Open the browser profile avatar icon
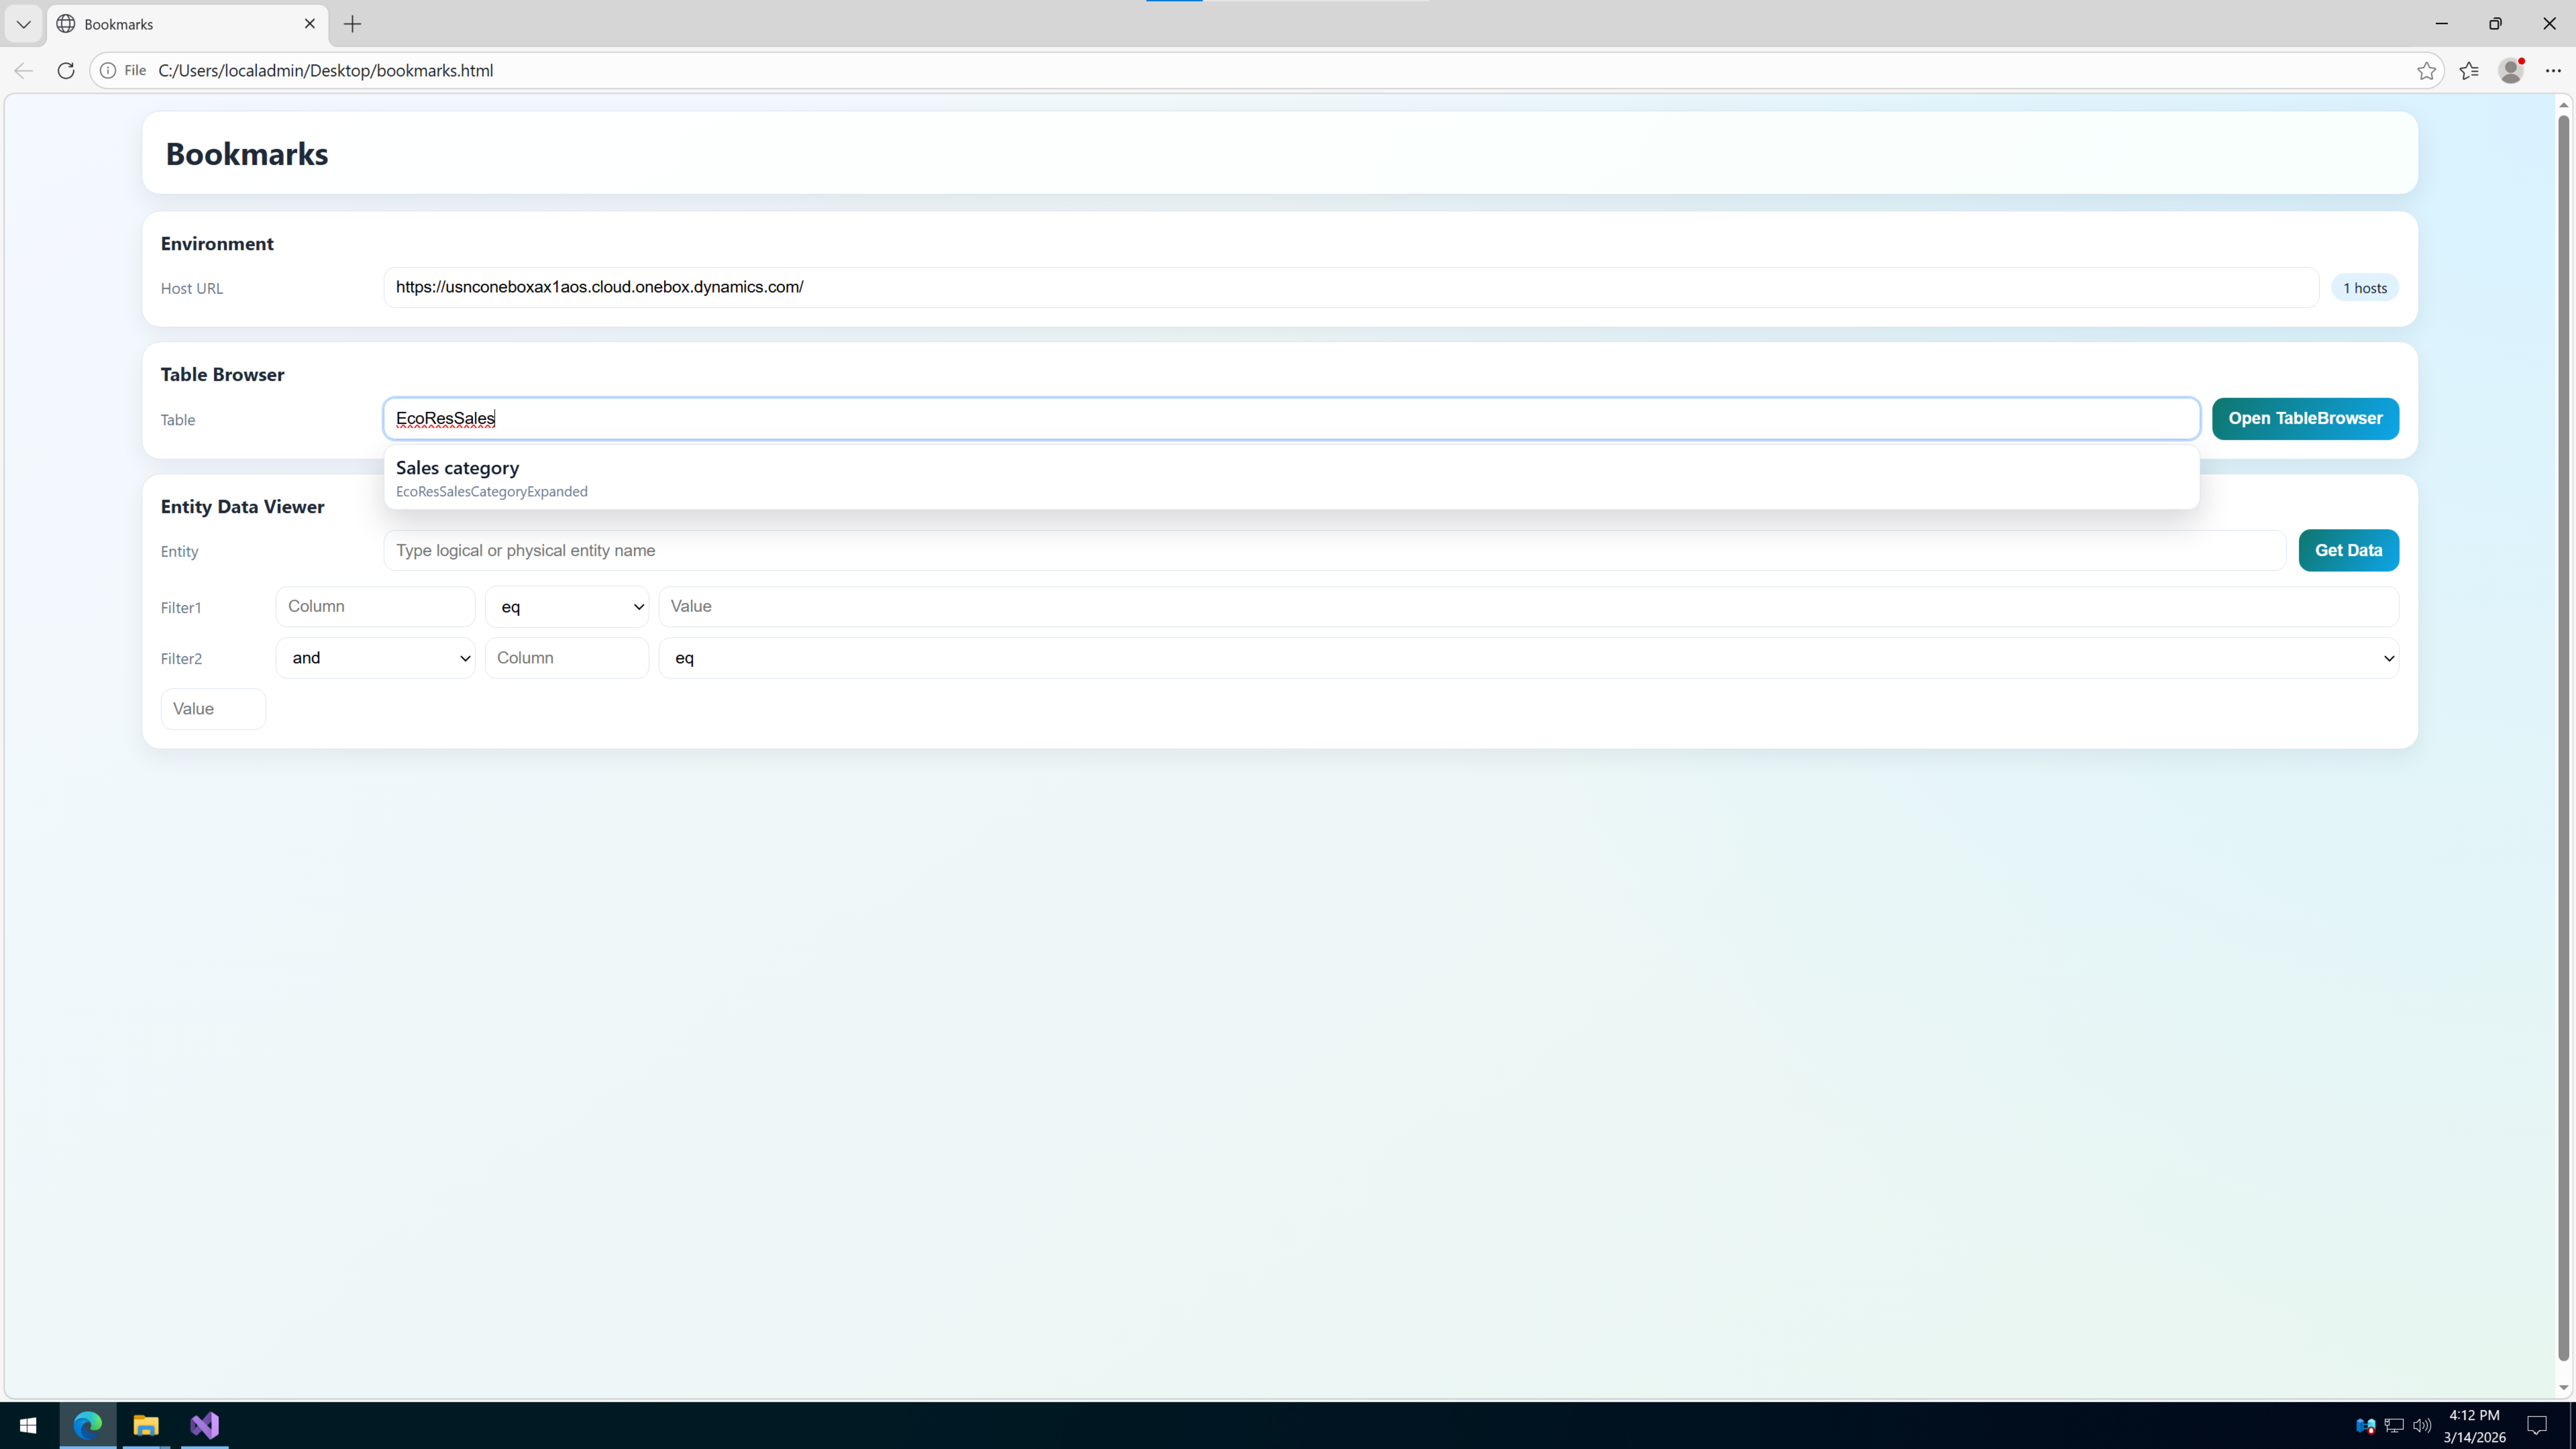This screenshot has height=1449, width=2576. point(2510,70)
